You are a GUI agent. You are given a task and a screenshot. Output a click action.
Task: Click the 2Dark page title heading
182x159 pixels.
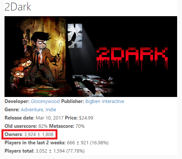tap(18, 7)
